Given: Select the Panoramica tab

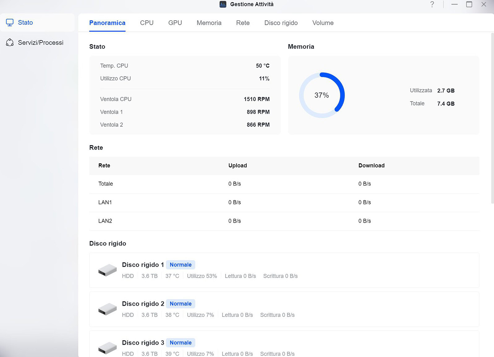Looking at the screenshot, I should [107, 23].
